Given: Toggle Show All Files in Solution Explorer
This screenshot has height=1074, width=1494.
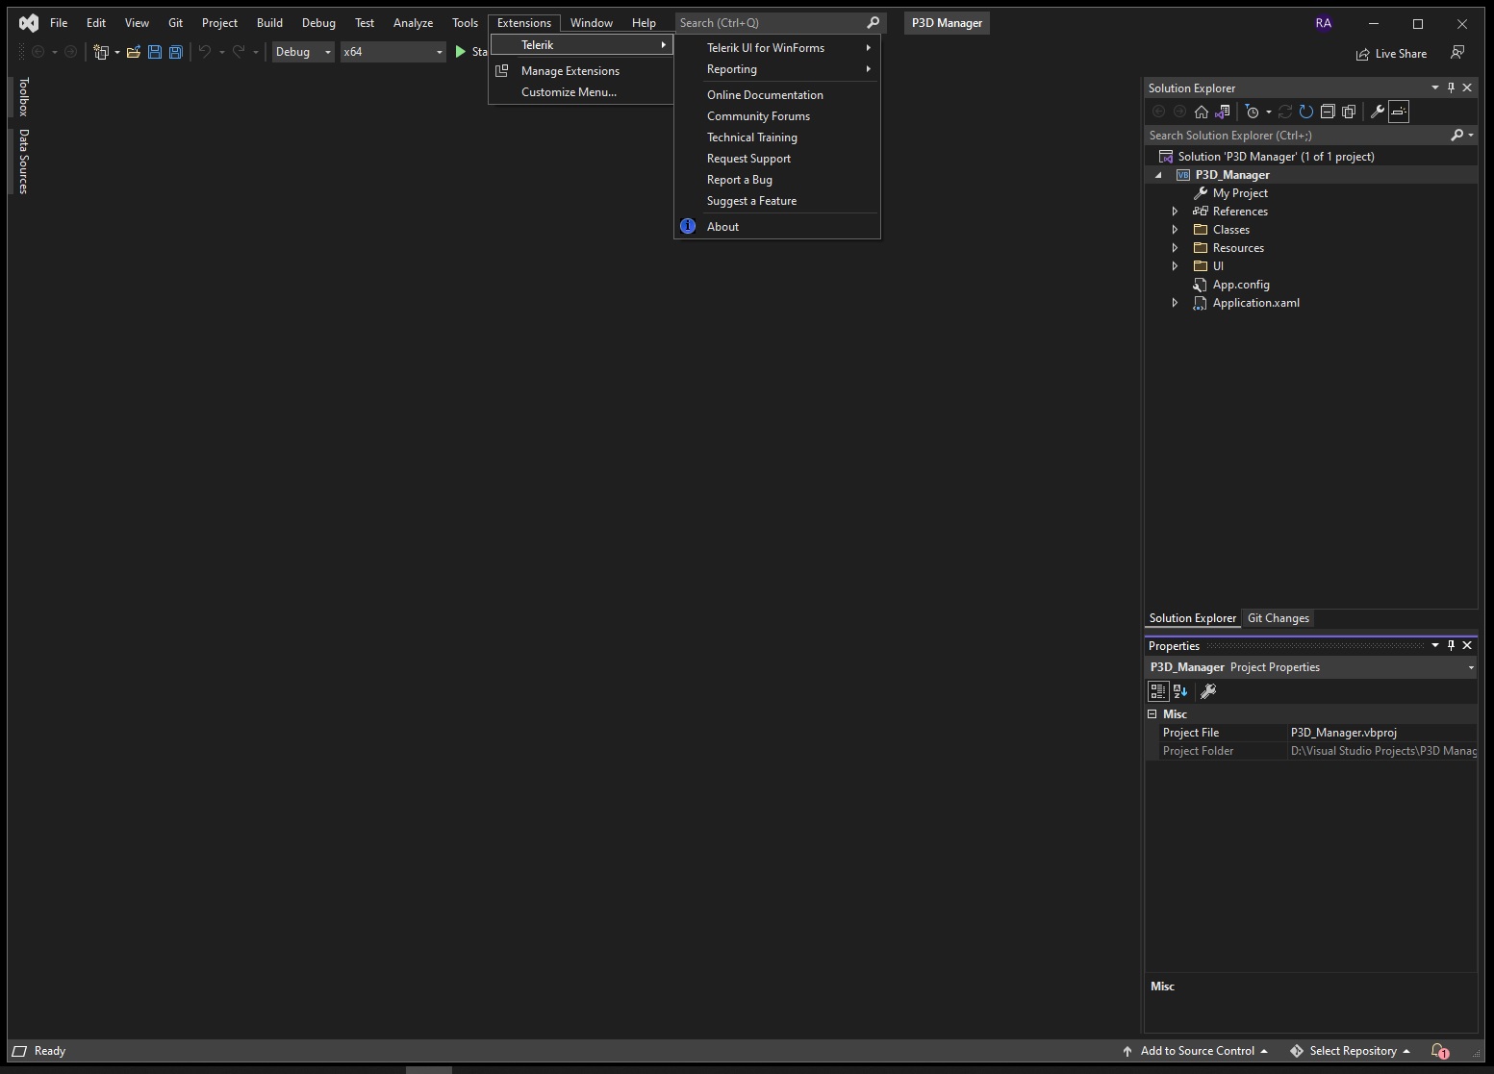Looking at the screenshot, I should (1349, 112).
